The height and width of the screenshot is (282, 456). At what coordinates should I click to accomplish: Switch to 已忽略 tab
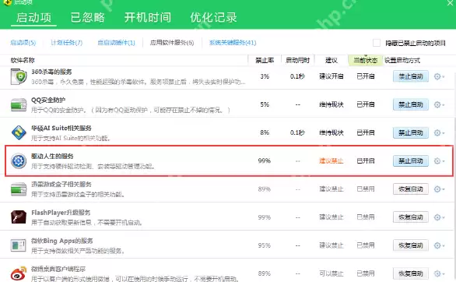point(87,17)
